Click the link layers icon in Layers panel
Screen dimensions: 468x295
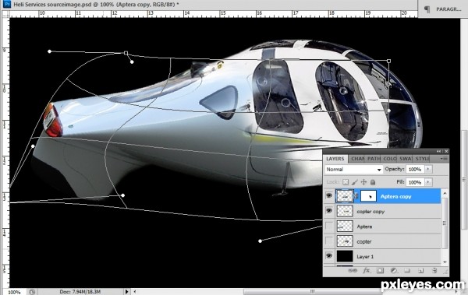pos(353,271)
